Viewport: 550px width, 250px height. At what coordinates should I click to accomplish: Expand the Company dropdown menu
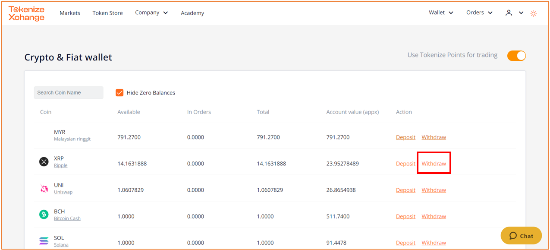pyautogui.click(x=151, y=13)
